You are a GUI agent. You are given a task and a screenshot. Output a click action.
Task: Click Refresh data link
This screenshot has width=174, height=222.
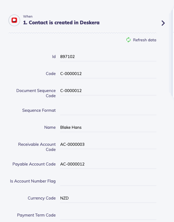pyautogui.click(x=145, y=40)
